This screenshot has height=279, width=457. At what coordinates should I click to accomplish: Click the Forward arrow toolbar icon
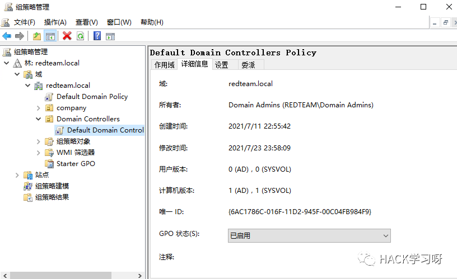point(20,36)
